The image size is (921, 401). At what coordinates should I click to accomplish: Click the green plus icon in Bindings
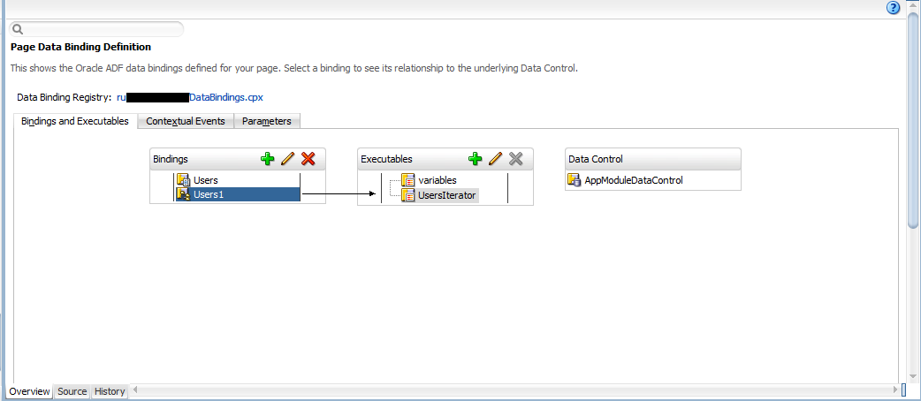268,159
